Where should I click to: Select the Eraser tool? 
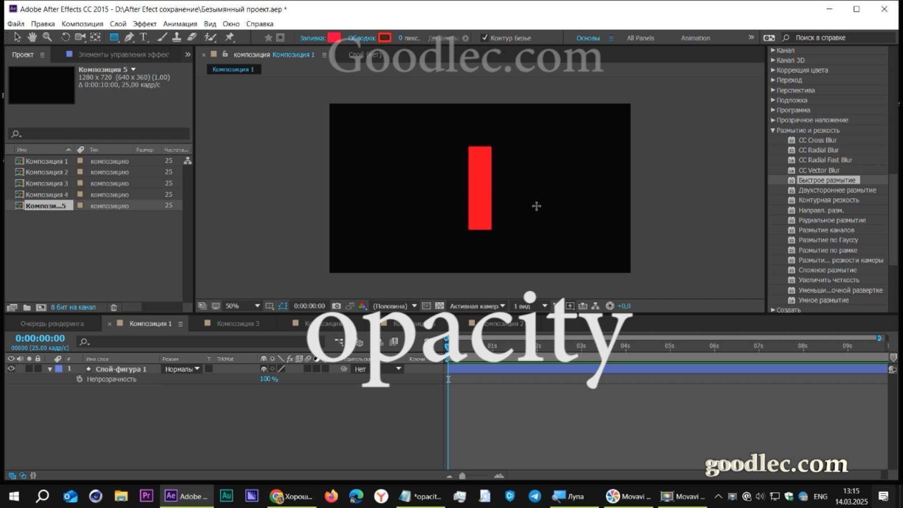click(192, 37)
